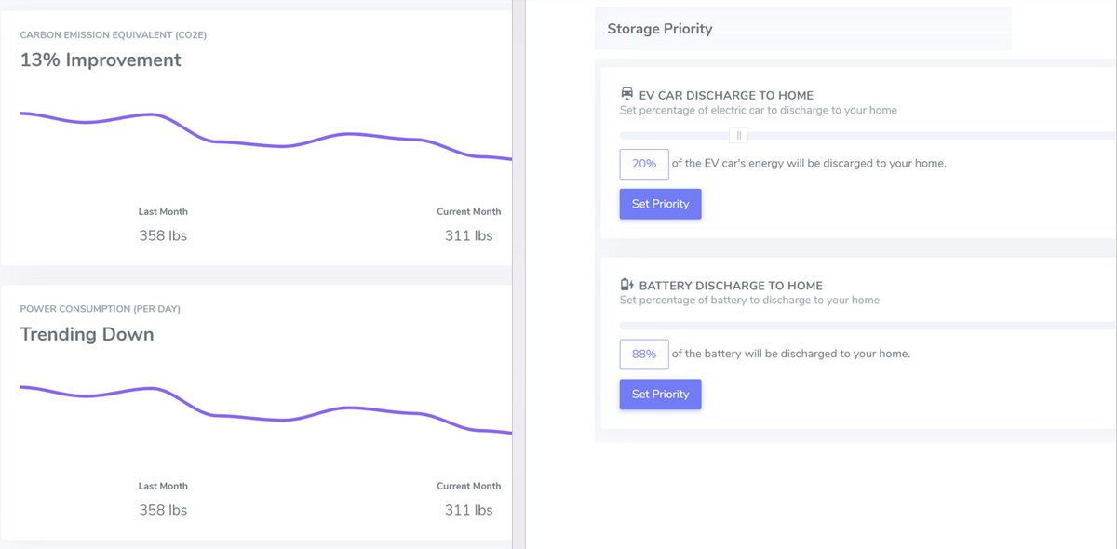This screenshot has width=1117, height=549.
Task: Click the battery discharge slider track
Action: tap(868, 326)
